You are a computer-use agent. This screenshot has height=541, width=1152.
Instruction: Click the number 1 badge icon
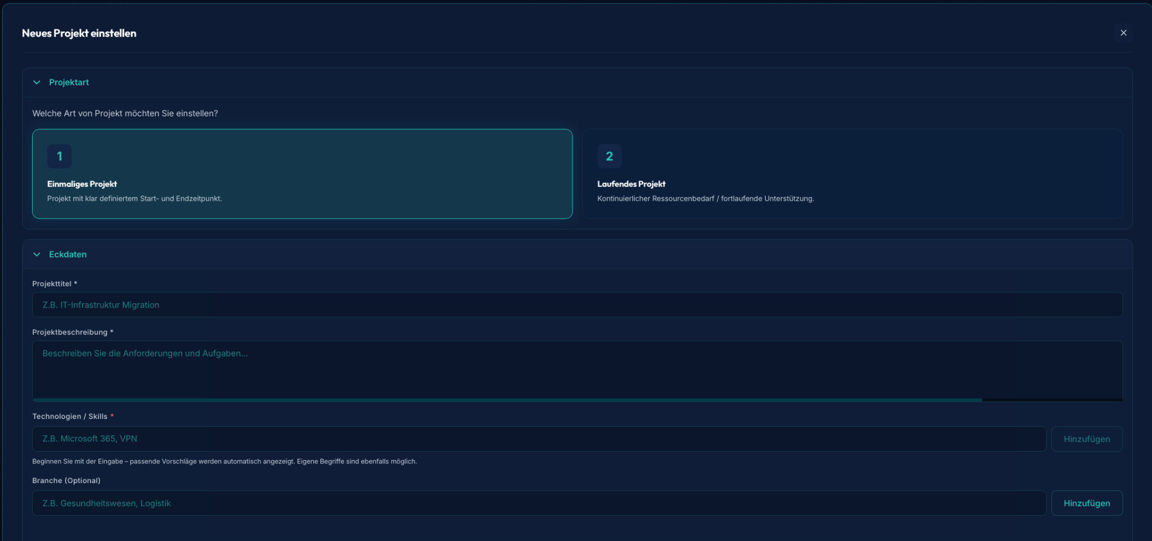[x=60, y=156]
